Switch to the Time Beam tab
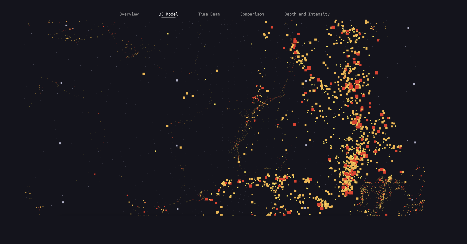This screenshot has height=244, width=467. click(209, 14)
